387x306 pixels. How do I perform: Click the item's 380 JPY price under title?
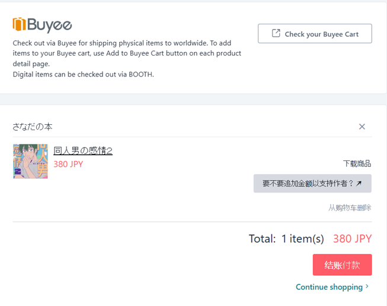pos(68,165)
